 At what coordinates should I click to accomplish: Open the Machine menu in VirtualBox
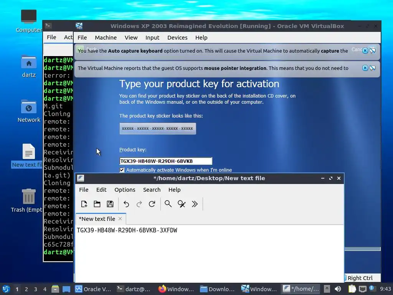pyautogui.click(x=106, y=38)
